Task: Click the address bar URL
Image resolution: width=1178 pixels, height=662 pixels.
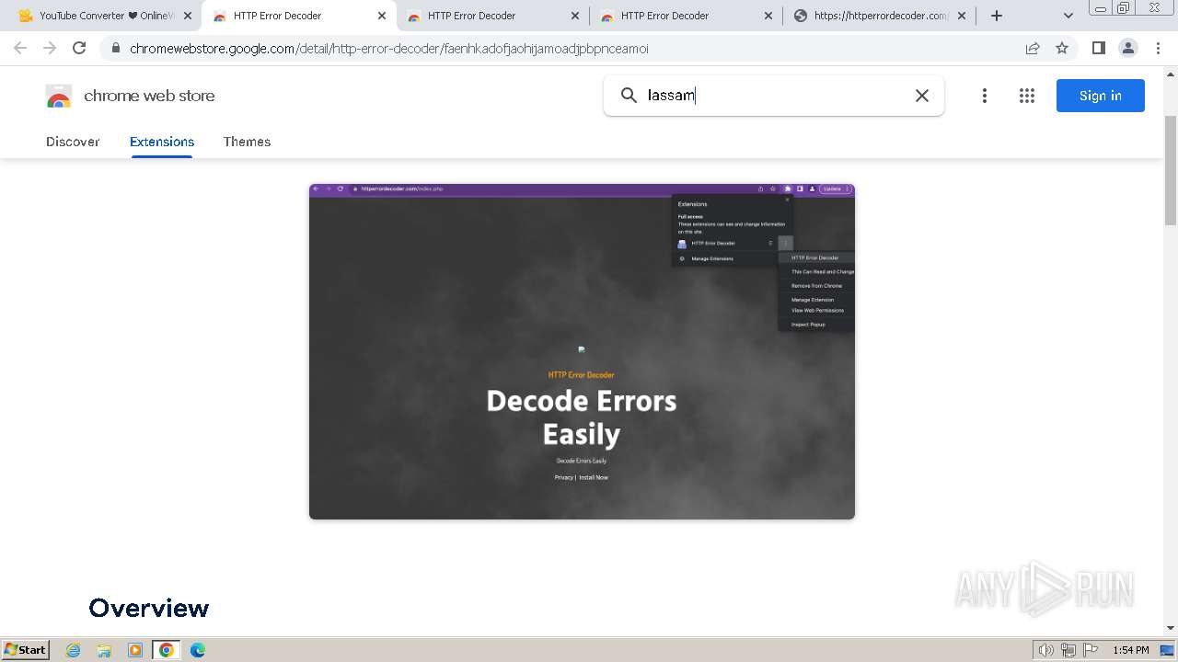Action: coord(388,49)
